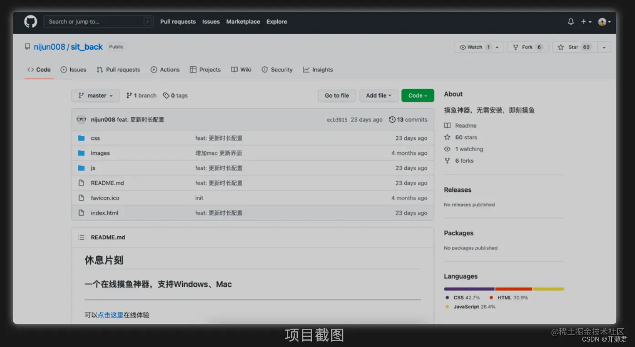The height and width of the screenshot is (347, 635).
Task: Expand the Watch options dropdown arrow
Action: tap(498, 47)
